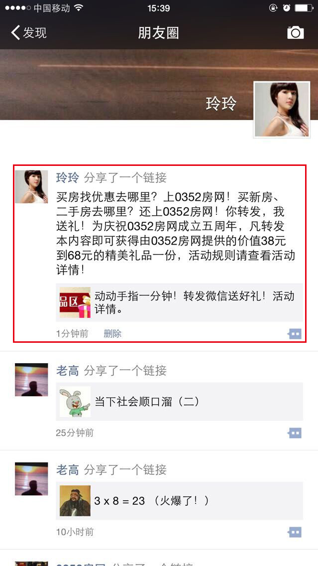The height and width of the screenshot is (566, 318).
Task: Tap 玲玲 username in the first post
Action: (x=67, y=177)
